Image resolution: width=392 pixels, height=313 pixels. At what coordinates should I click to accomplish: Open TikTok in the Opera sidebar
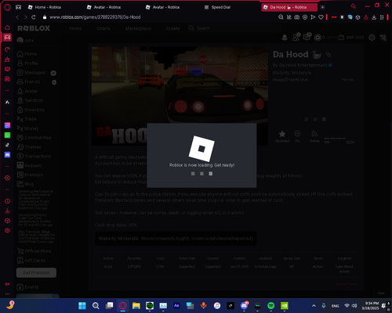click(x=7, y=145)
